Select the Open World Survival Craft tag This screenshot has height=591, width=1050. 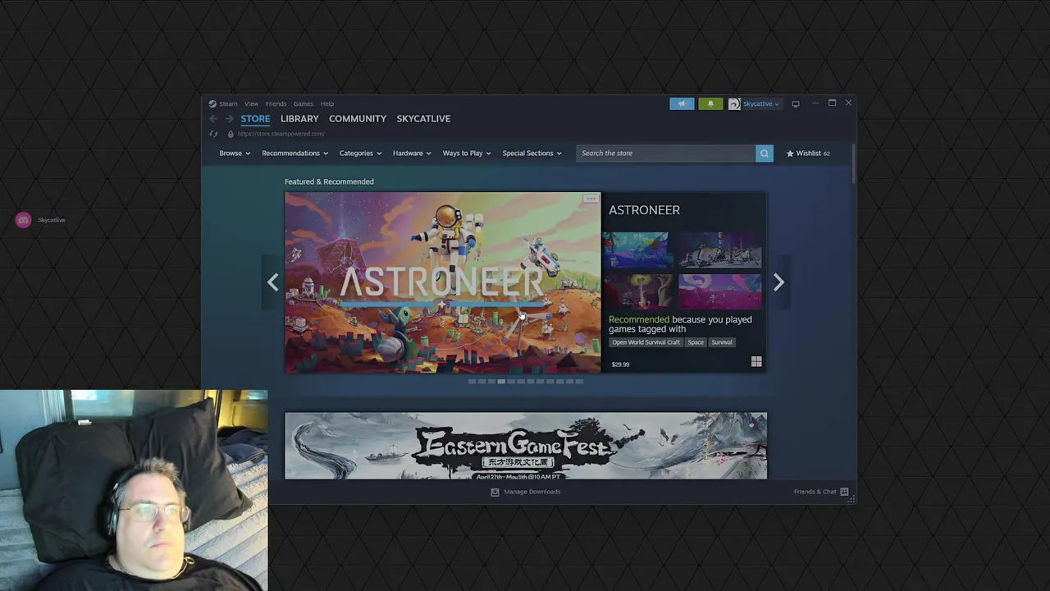tap(646, 342)
